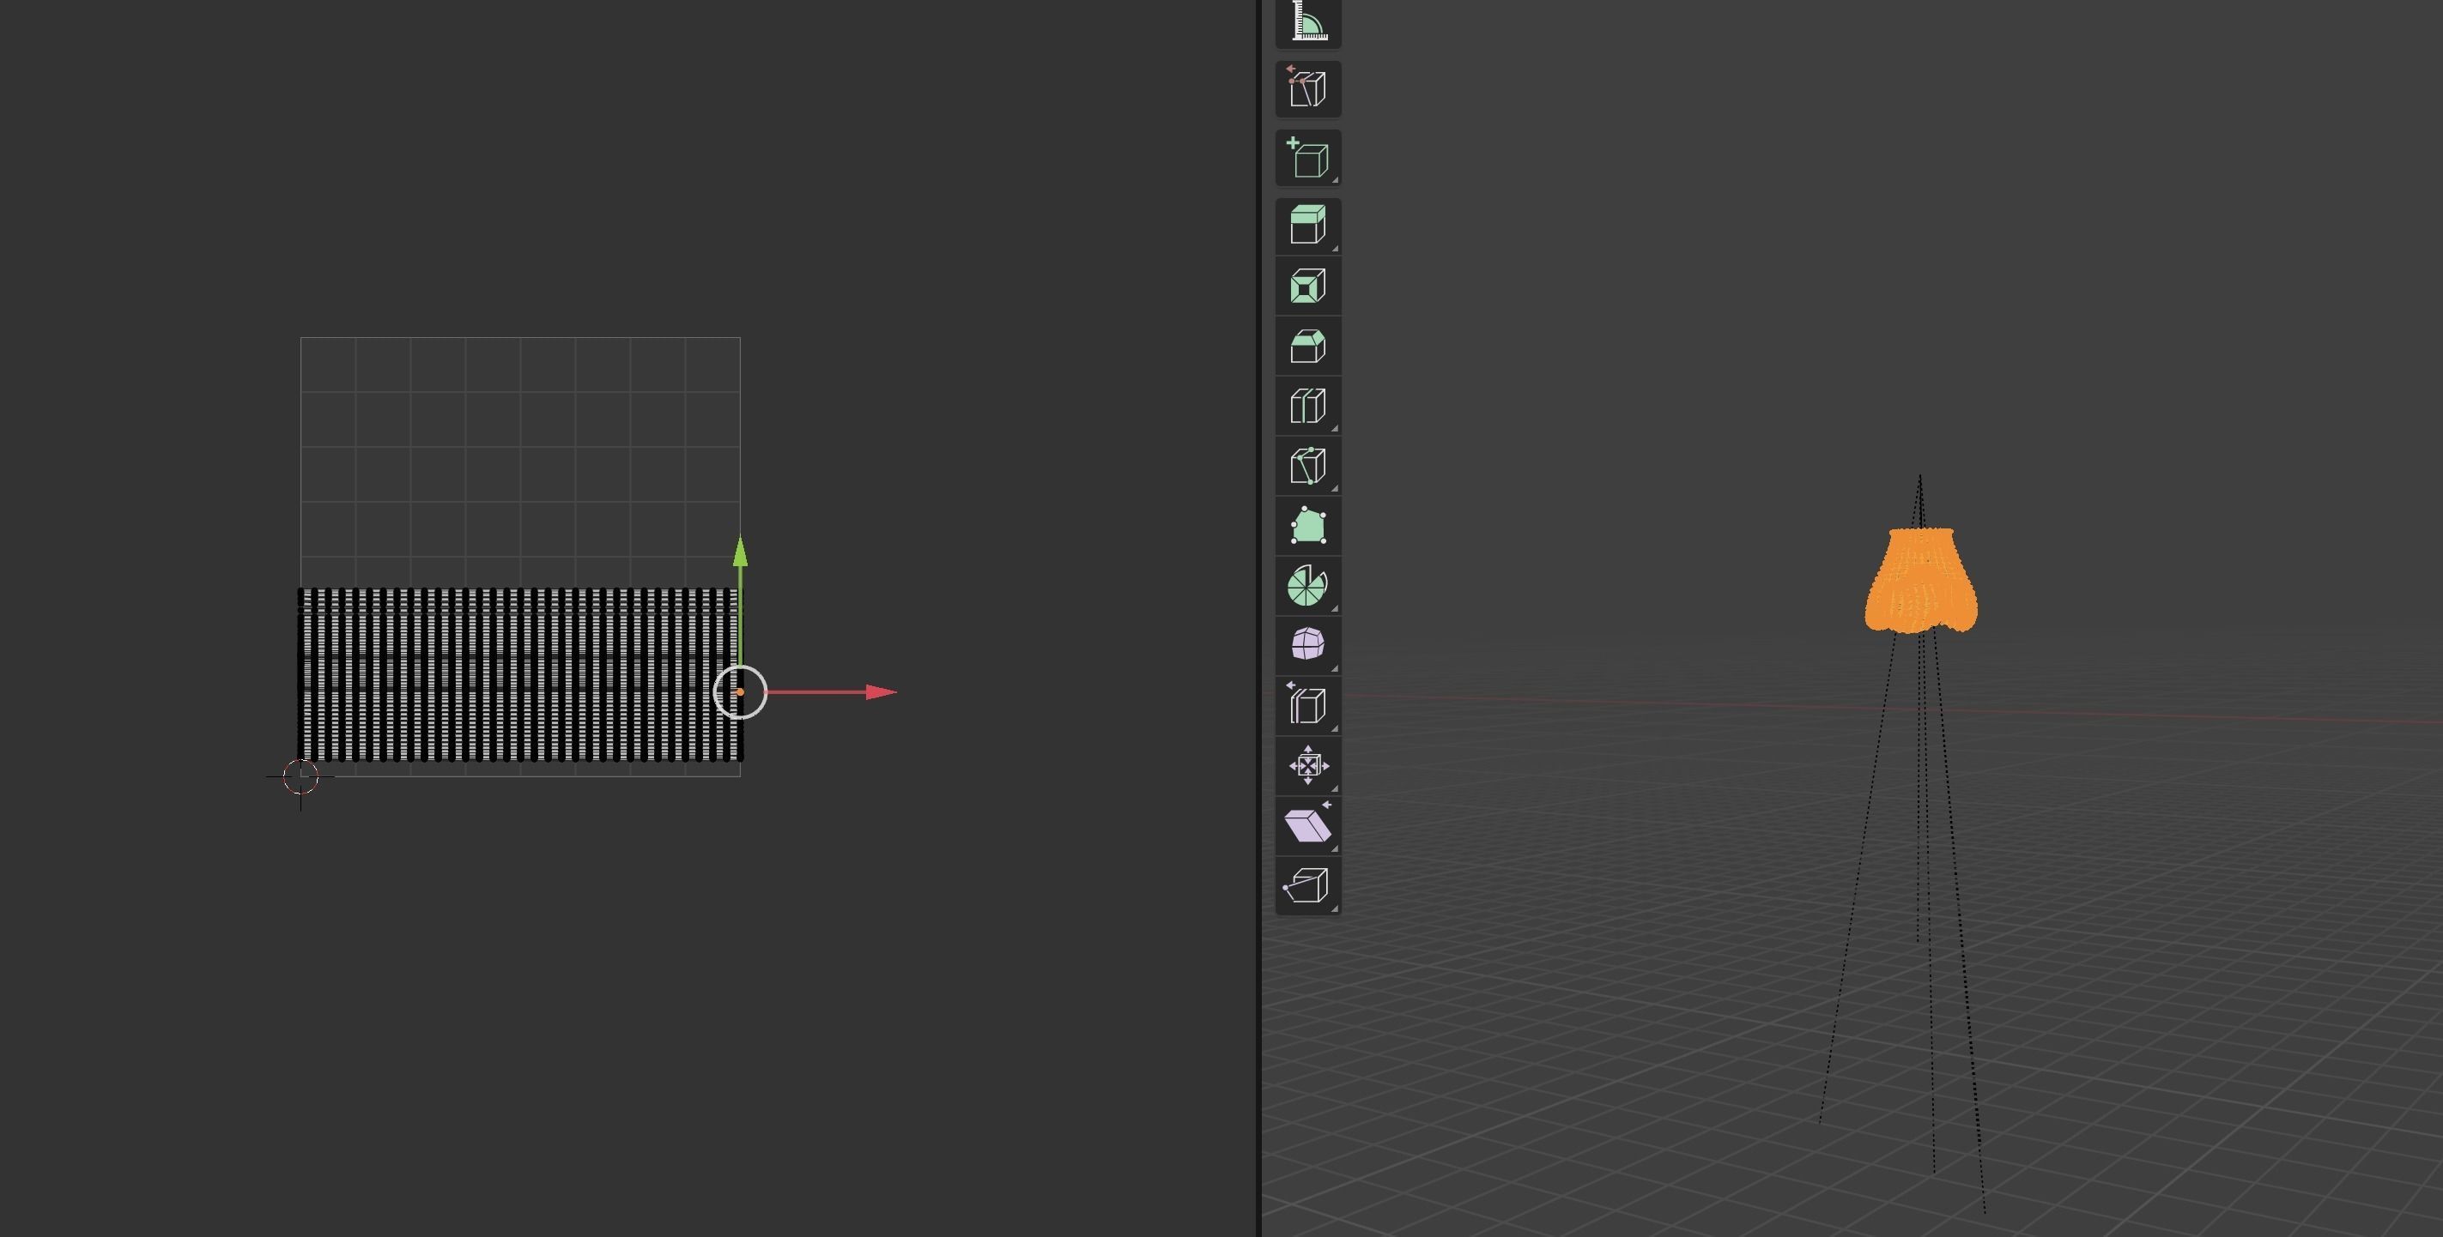Select the Measure tool

coord(1308,23)
